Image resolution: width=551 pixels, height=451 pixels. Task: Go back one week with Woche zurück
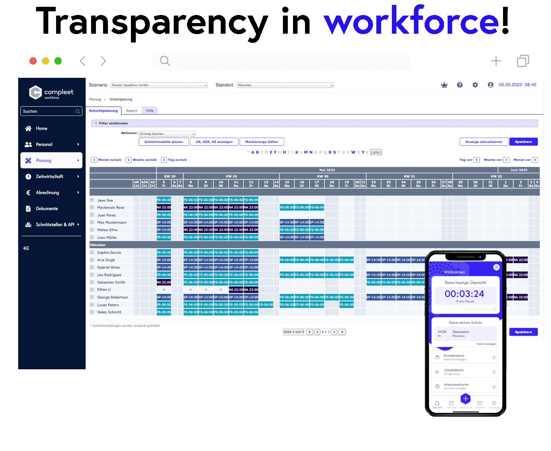coord(141,160)
